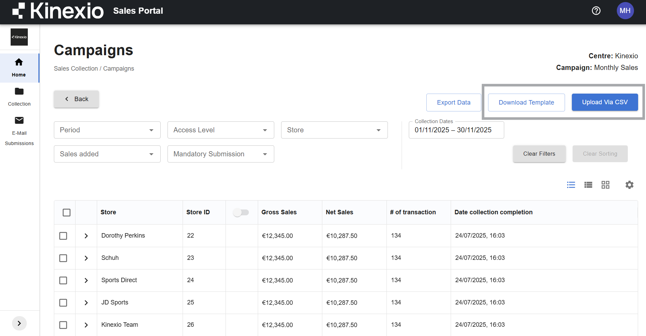
Task: Switch to grid view icon
Action: 605,185
